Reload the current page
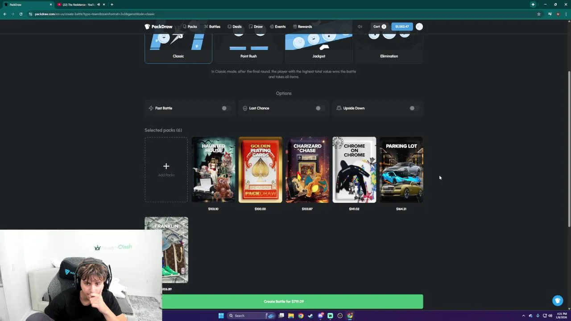 21,14
